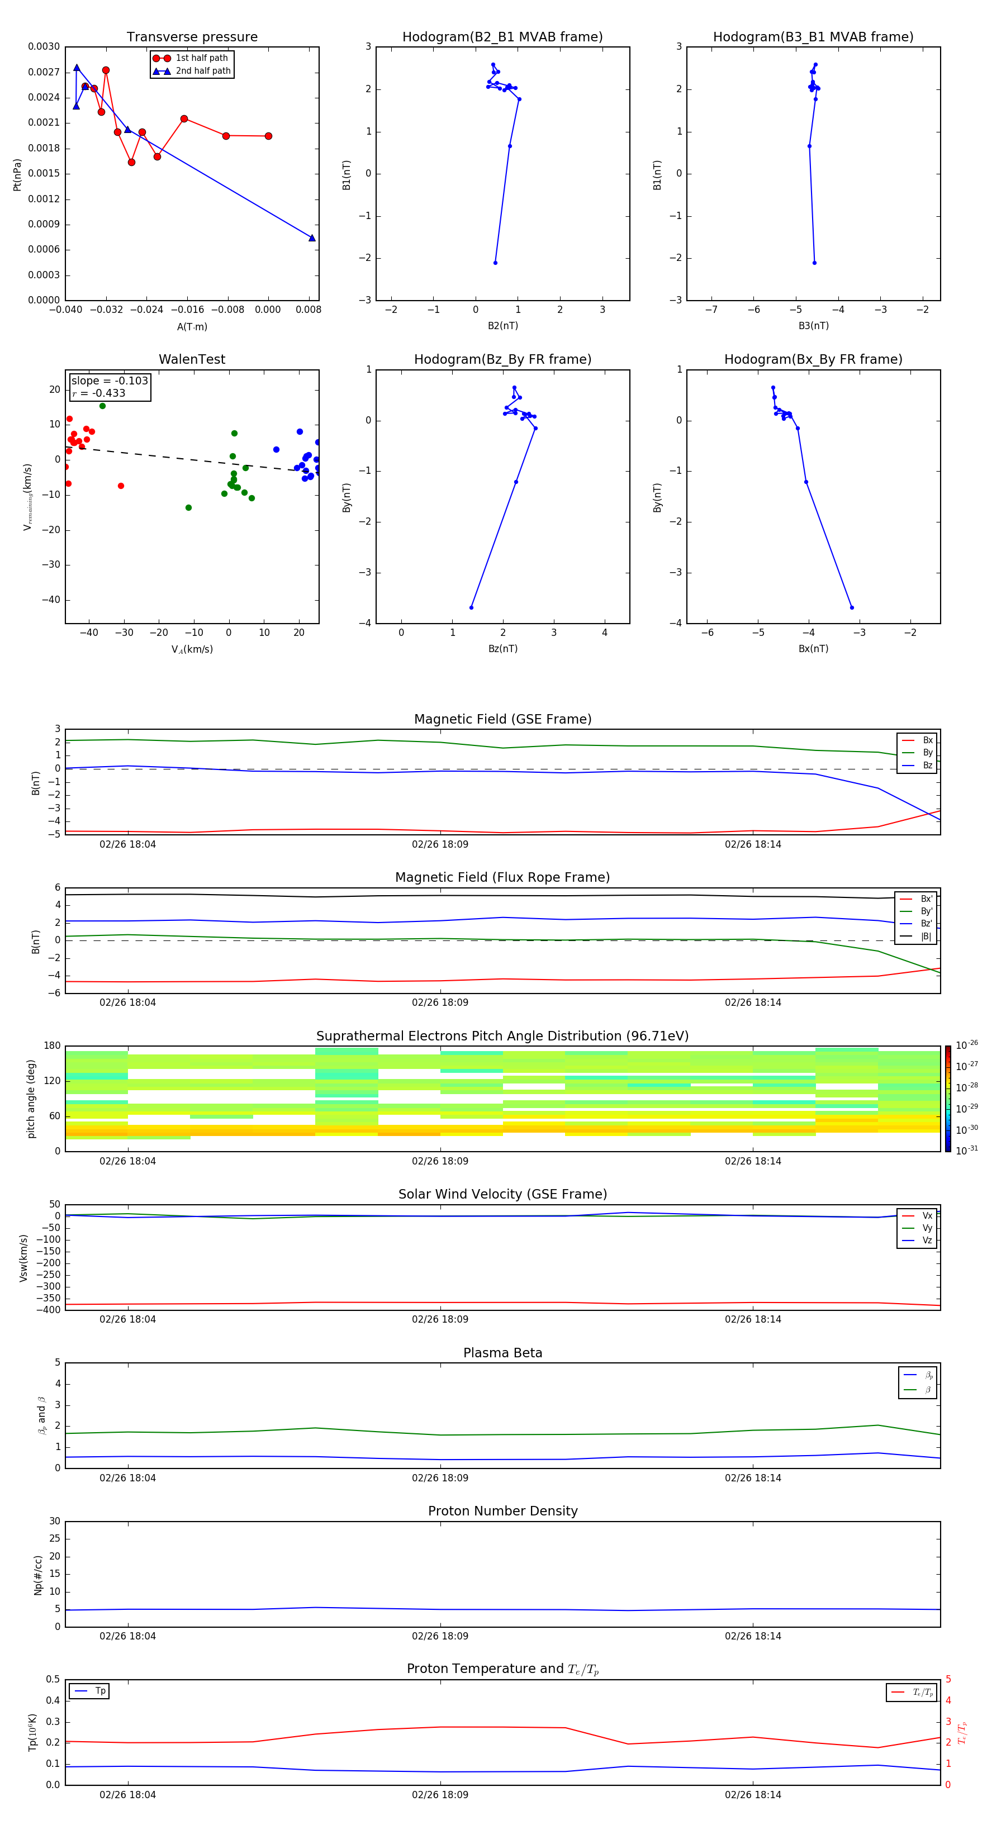The image size is (1006, 1844).
Task: Click the "Np(#/cc)" y-axis label
Action: [x=38, y=1575]
